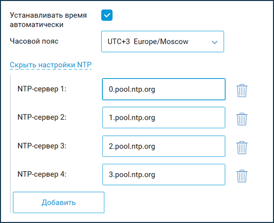The width and height of the screenshot is (274, 223).
Task: Expand timezone list via chevron arrow
Action: point(215,42)
